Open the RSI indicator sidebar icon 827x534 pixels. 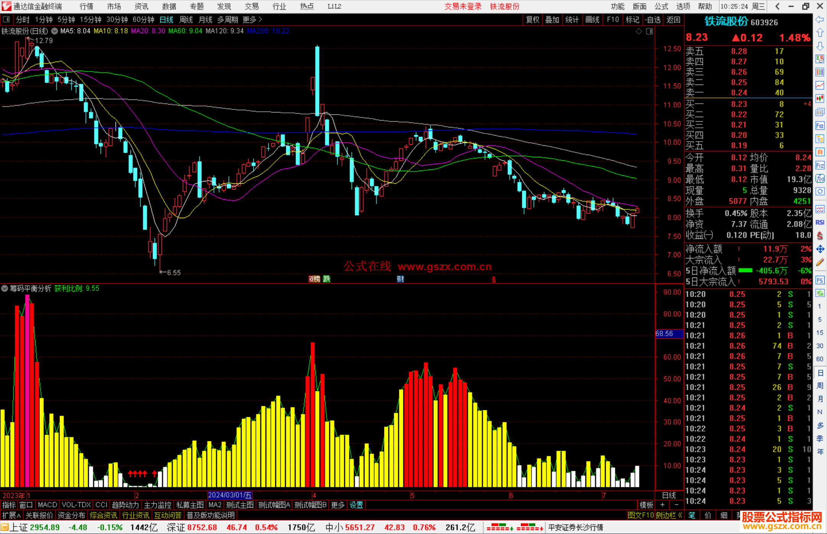[x=820, y=222]
